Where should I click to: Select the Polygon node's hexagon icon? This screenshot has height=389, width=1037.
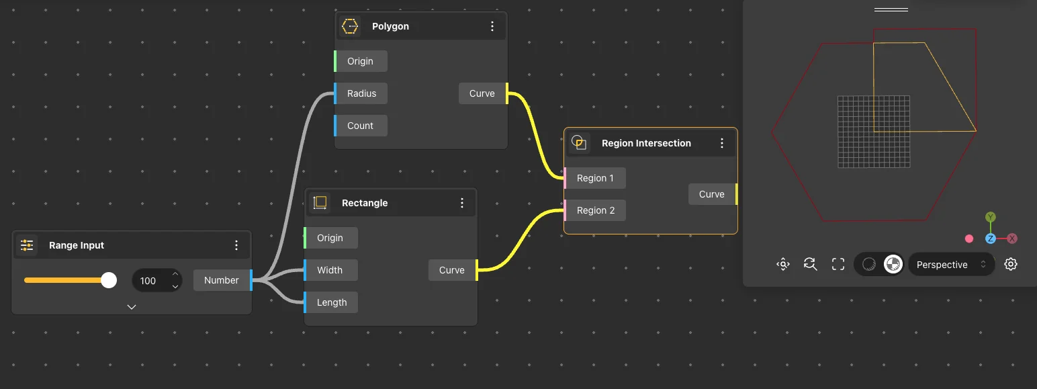350,26
